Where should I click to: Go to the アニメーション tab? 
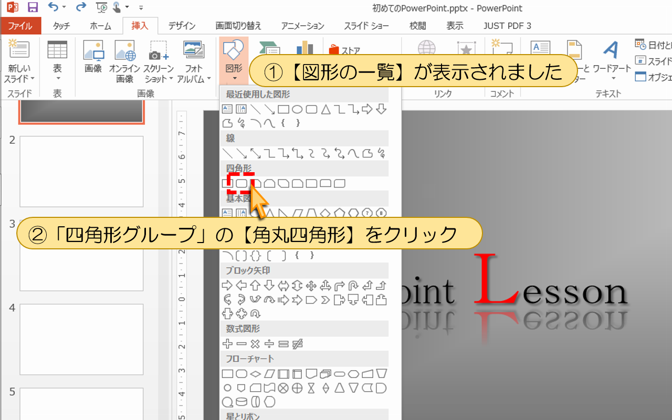point(302,26)
